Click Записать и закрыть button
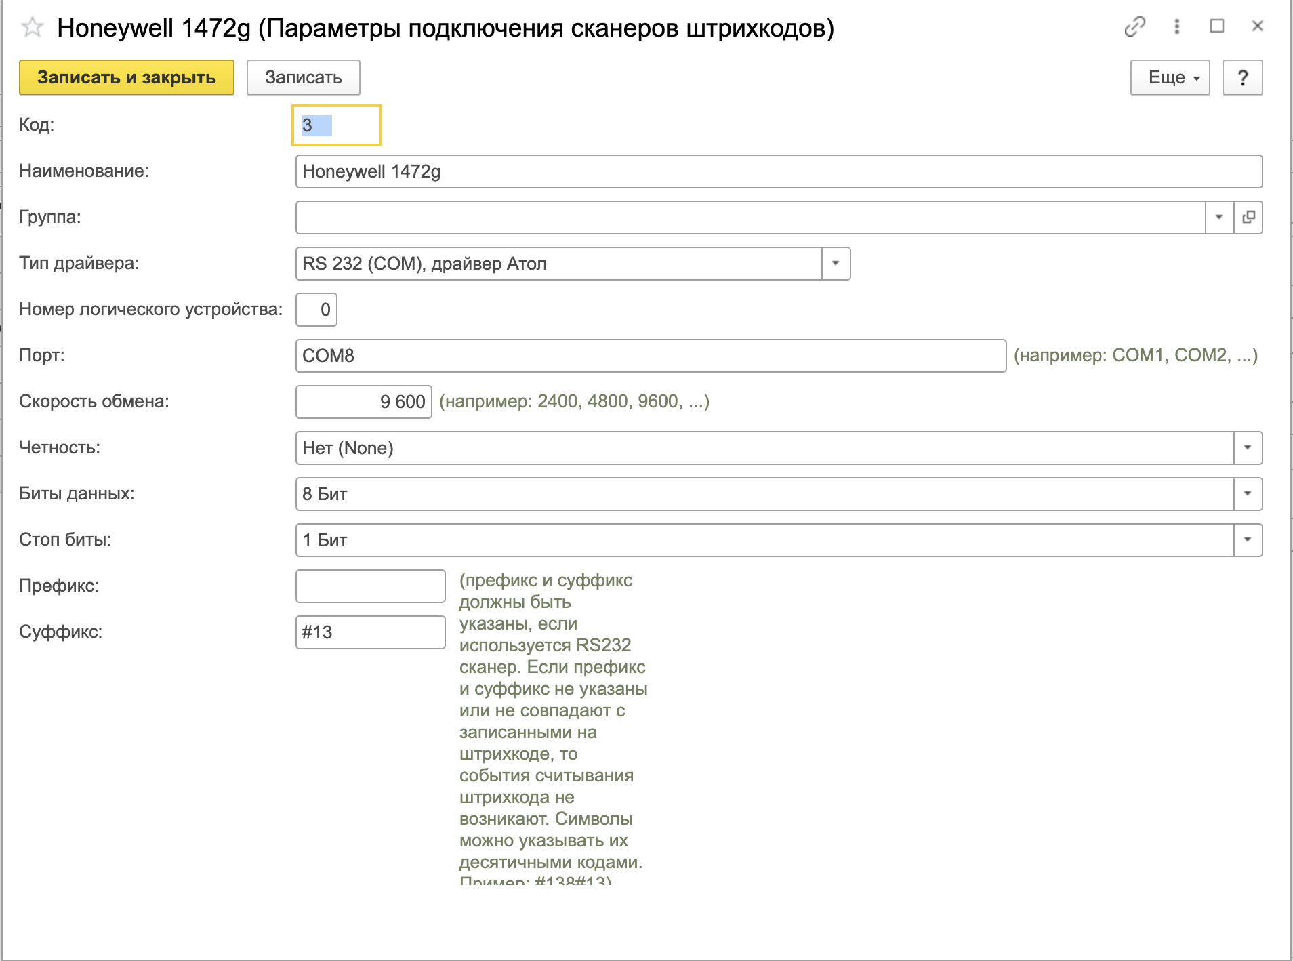The height and width of the screenshot is (961, 1293). pyautogui.click(x=127, y=78)
